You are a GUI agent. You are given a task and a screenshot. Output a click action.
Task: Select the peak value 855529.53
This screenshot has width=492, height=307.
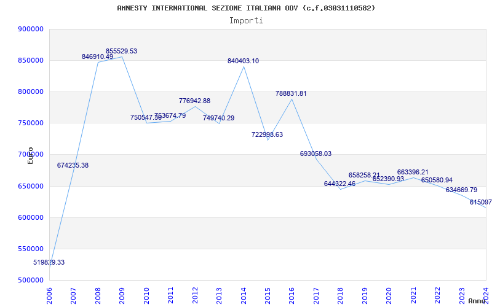[121, 51]
